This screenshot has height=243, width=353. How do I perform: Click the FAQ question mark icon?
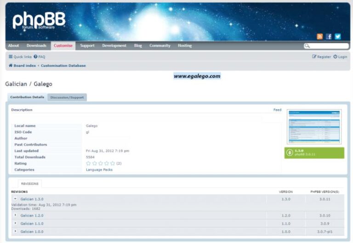pyautogui.click(x=35, y=56)
